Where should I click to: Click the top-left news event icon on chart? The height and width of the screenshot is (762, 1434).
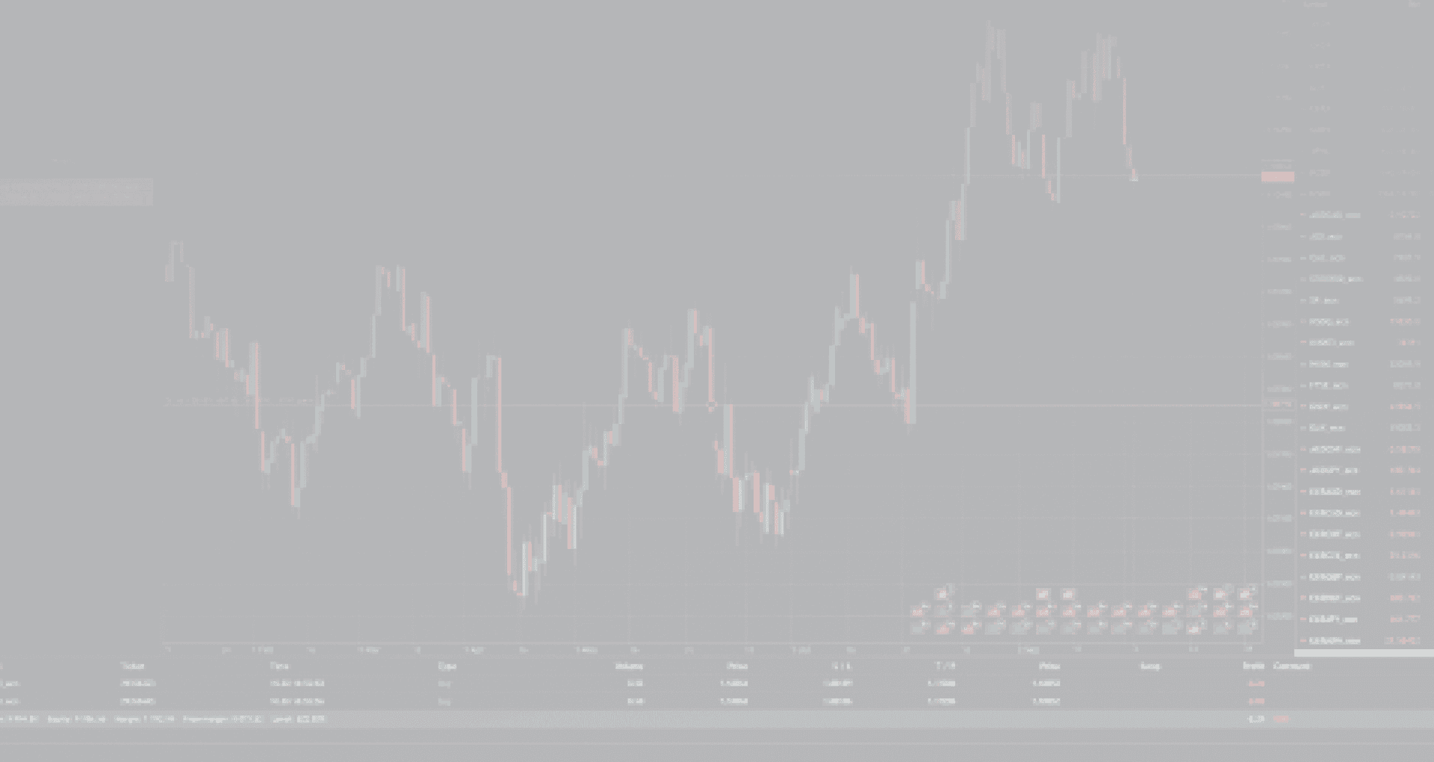[x=943, y=594]
